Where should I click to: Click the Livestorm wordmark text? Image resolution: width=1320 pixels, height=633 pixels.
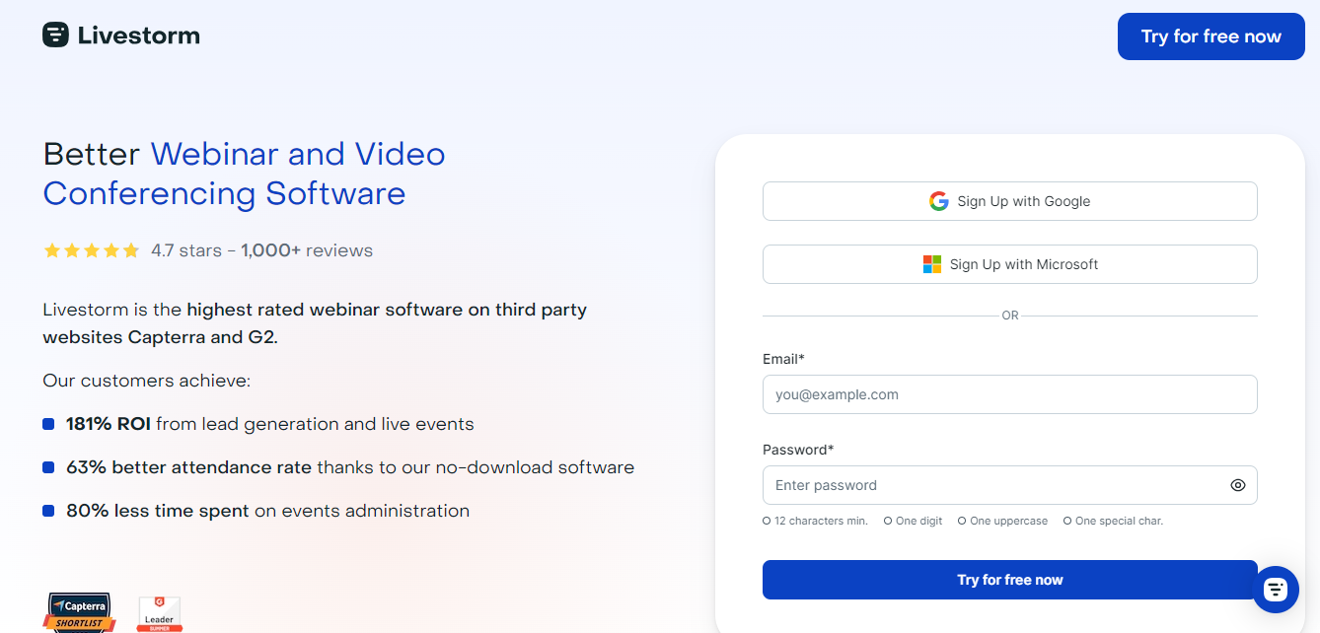(138, 36)
